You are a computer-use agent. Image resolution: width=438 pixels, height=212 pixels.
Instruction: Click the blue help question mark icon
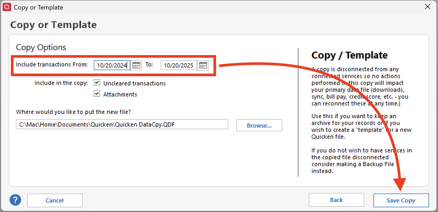point(15,200)
